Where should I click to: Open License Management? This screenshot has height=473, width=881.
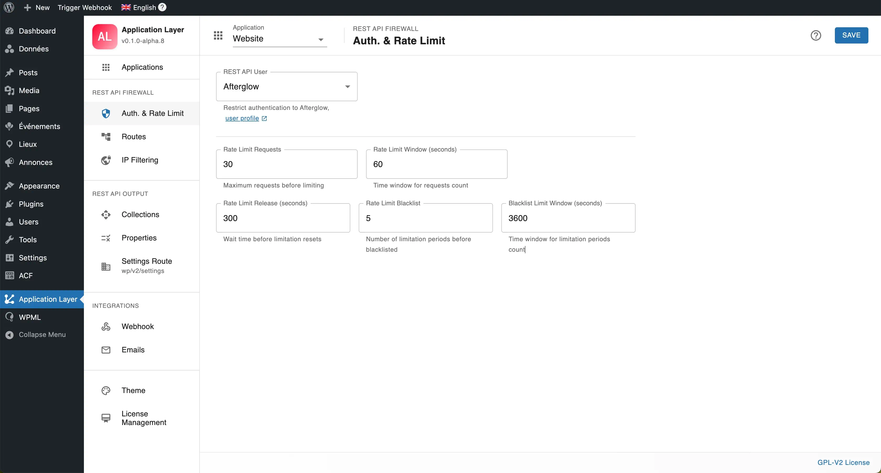(144, 418)
